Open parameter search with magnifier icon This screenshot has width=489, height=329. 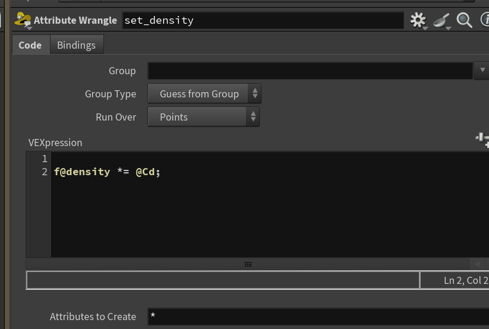click(465, 20)
